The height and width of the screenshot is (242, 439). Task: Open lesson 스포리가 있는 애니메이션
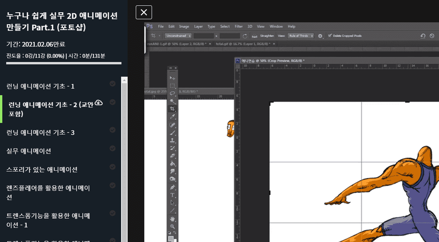tap(42, 170)
